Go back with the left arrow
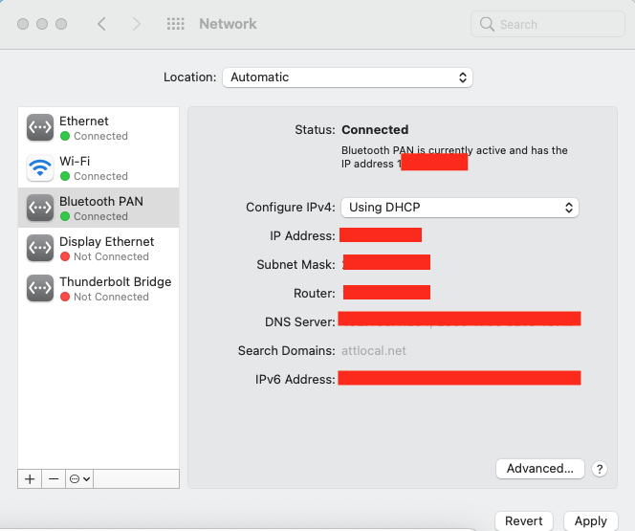 [102, 24]
